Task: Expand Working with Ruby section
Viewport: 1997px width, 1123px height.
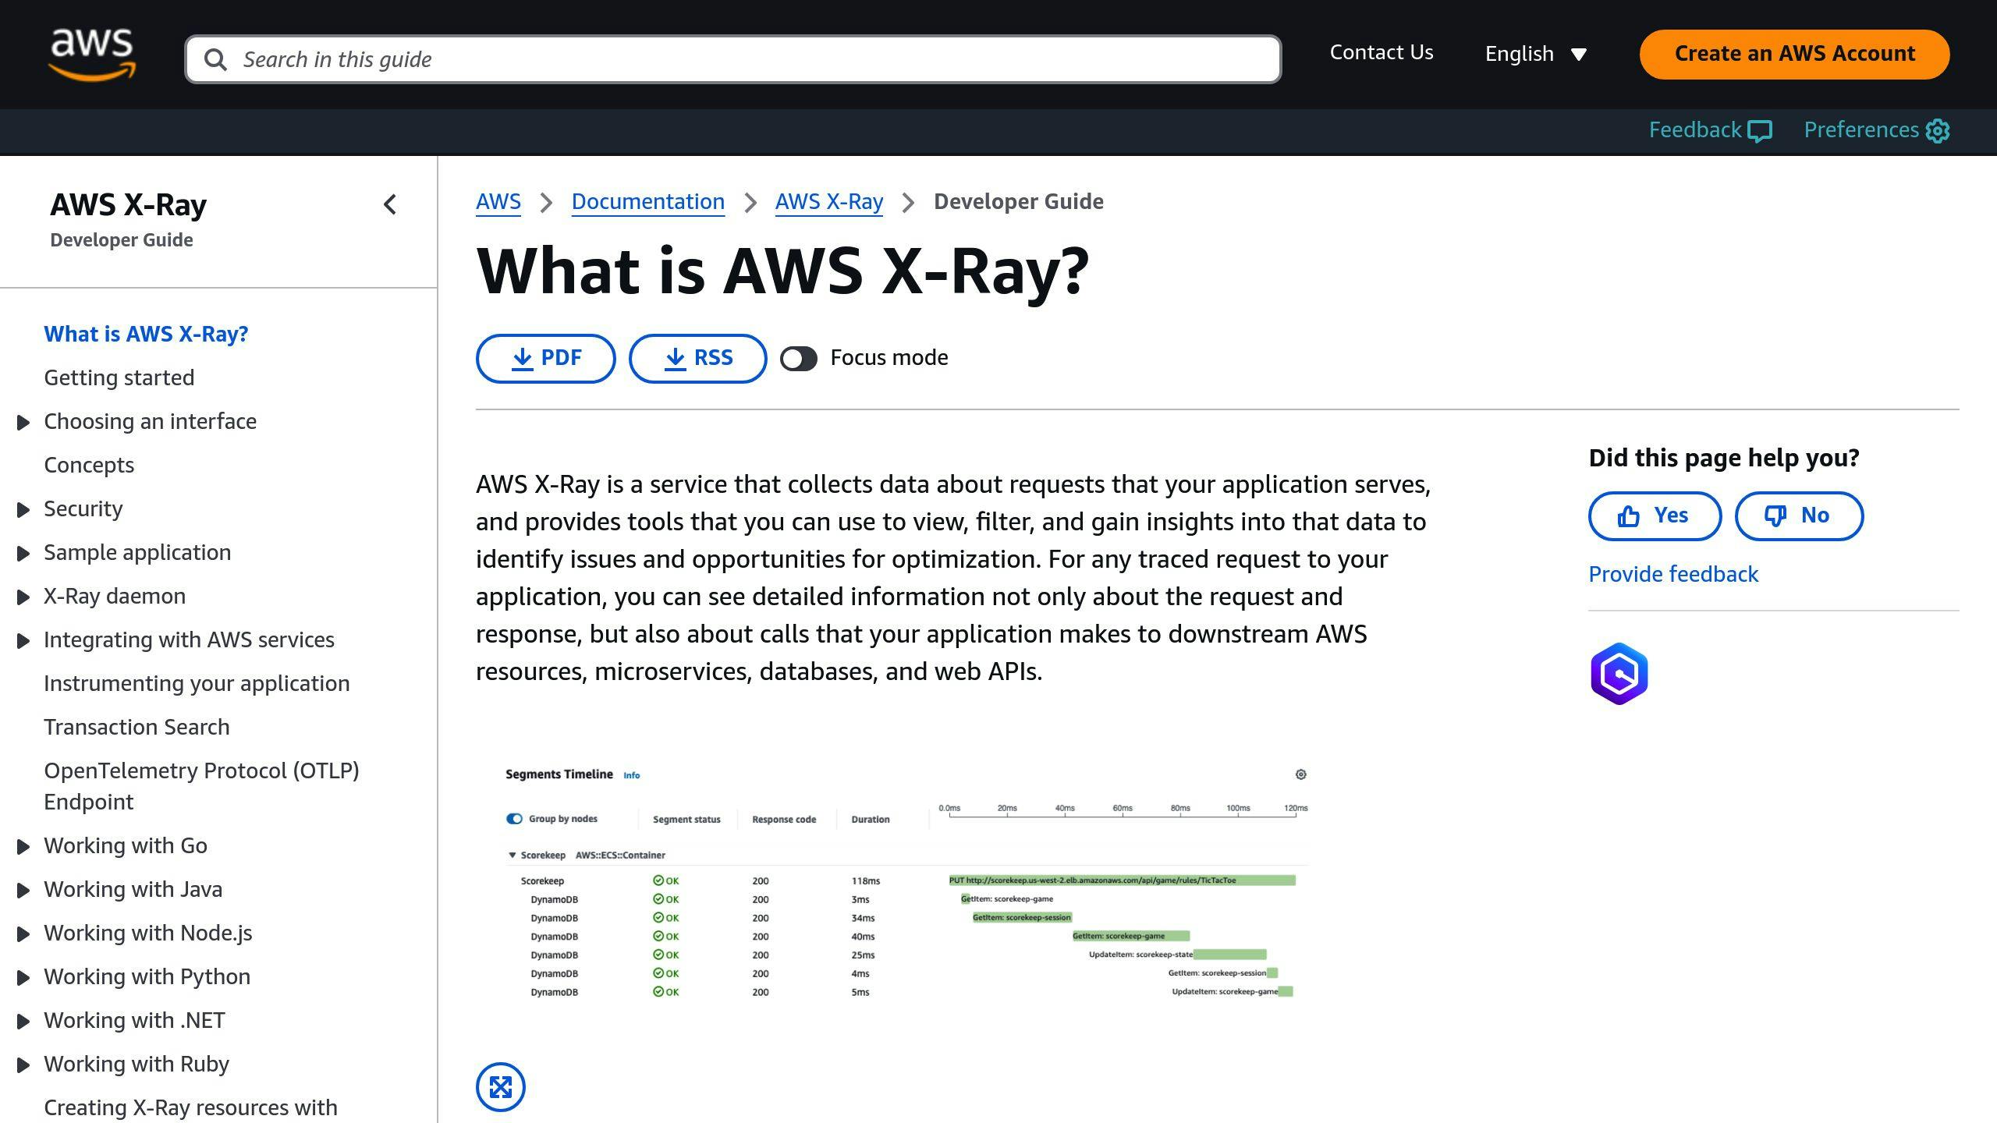Action: pyautogui.click(x=23, y=1065)
